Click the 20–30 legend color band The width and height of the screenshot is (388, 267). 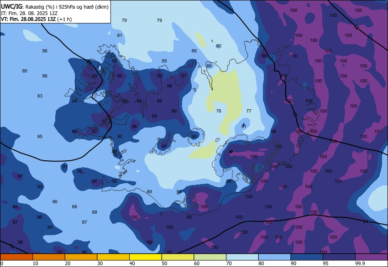[81, 257]
